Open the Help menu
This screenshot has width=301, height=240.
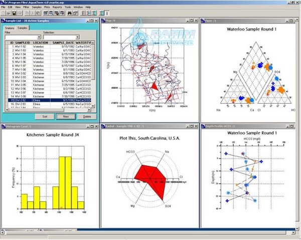[88, 7]
